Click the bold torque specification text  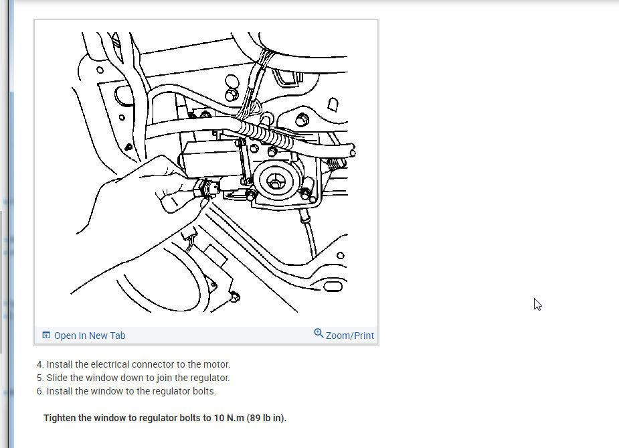(x=165, y=418)
